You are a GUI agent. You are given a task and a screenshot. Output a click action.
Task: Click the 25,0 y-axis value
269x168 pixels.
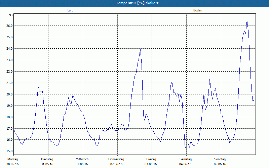pyautogui.click(x=9, y=37)
